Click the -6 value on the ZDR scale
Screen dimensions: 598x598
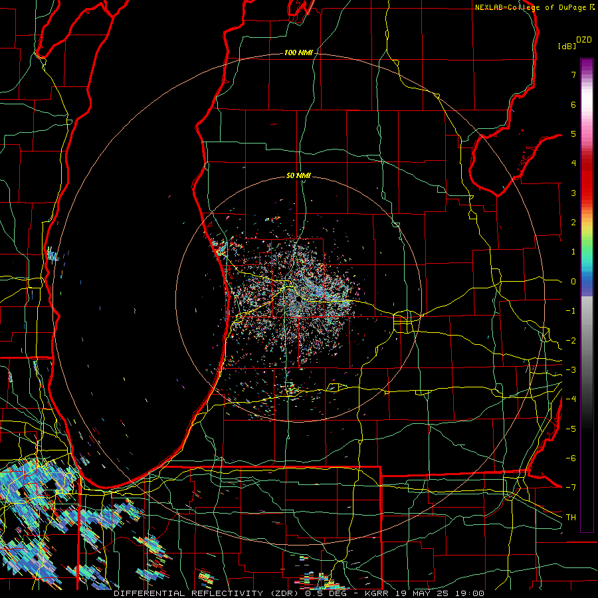click(571, 458)
